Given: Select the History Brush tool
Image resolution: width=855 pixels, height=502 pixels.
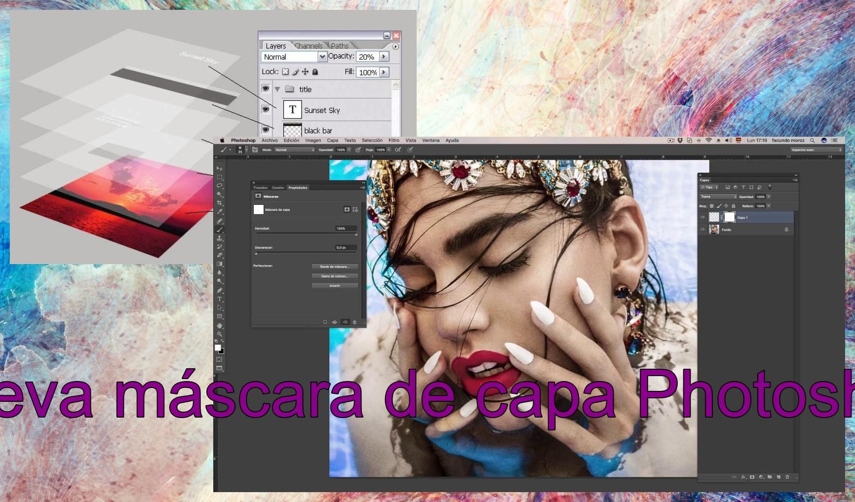Looking at the screenshot, I should tap(220, 246).
